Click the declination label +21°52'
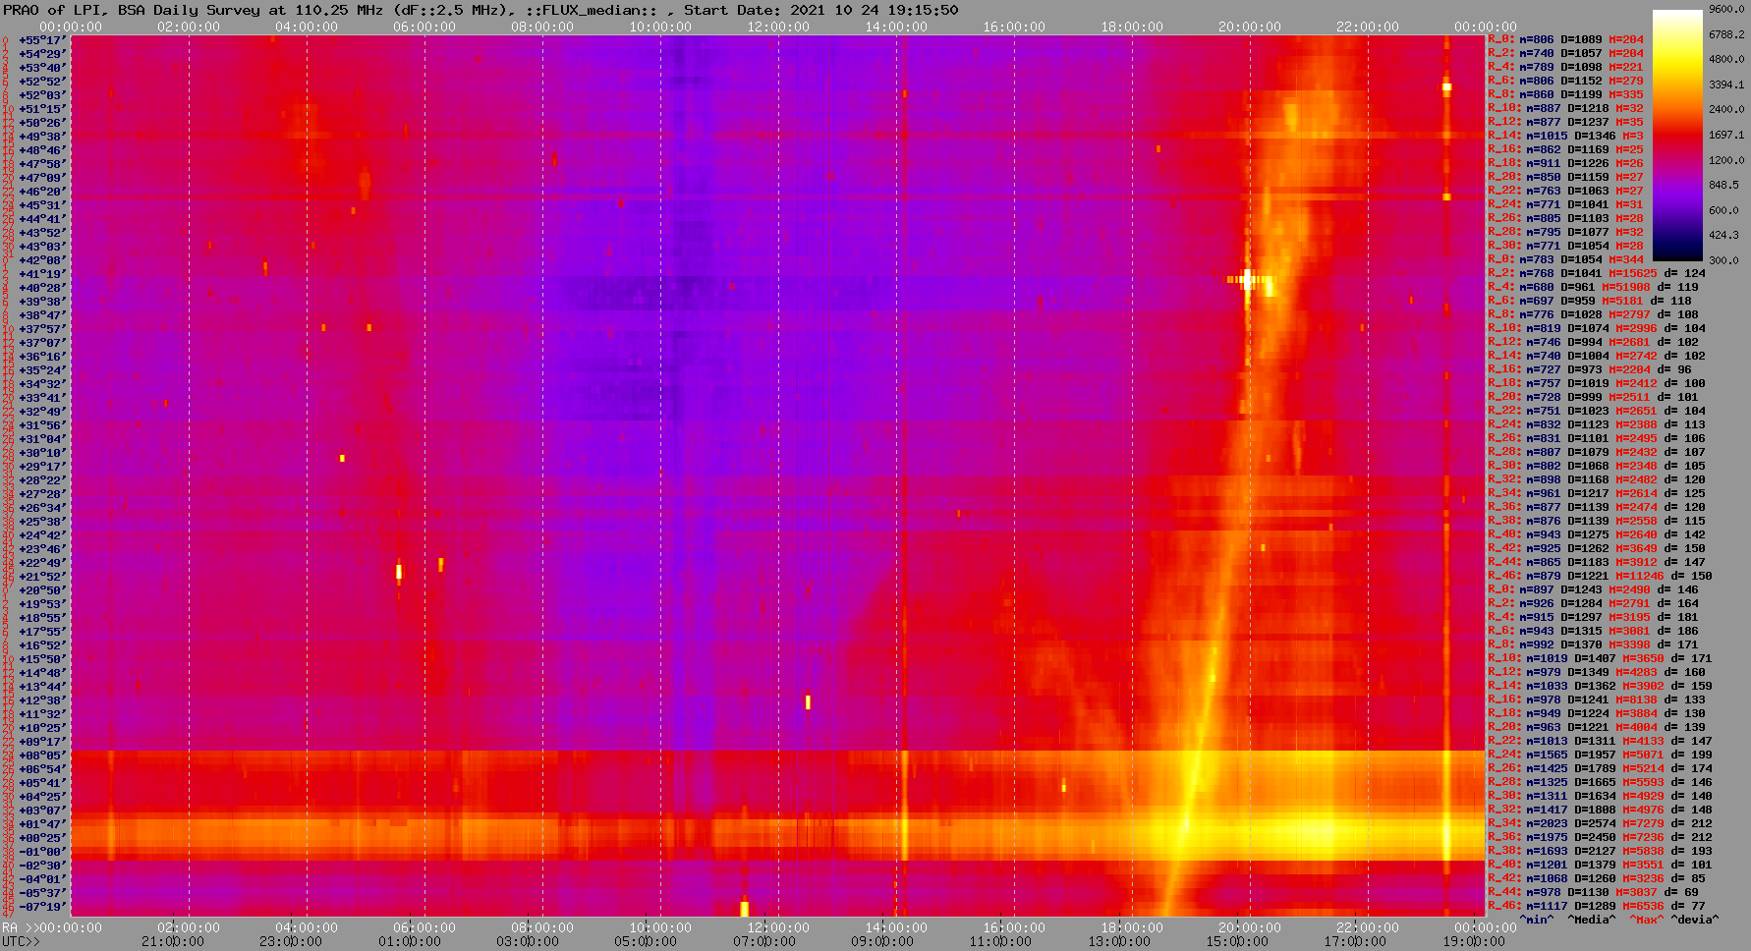This screenshot has height=951, width=1751. coord(42,577)
